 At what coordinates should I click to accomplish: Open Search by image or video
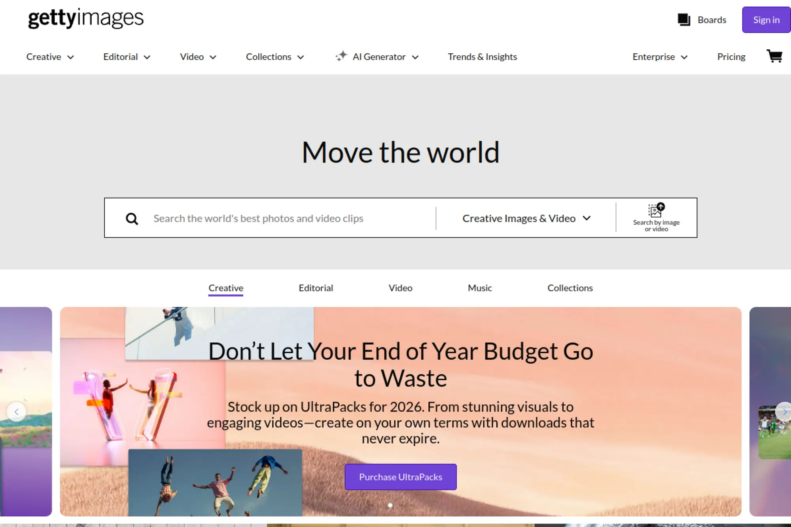[656, 218]
